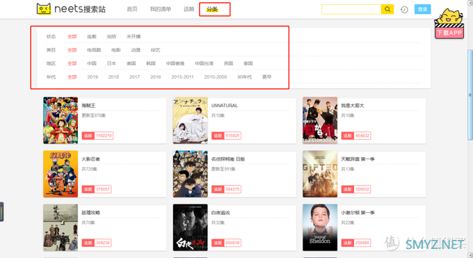Image resolution: width=473 pixels, height=258 pixels.
Task: Click the neets cat logo
Action: click(x=44, y=9)
